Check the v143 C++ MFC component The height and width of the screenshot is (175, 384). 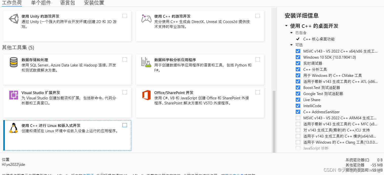[x=298, y=124]
